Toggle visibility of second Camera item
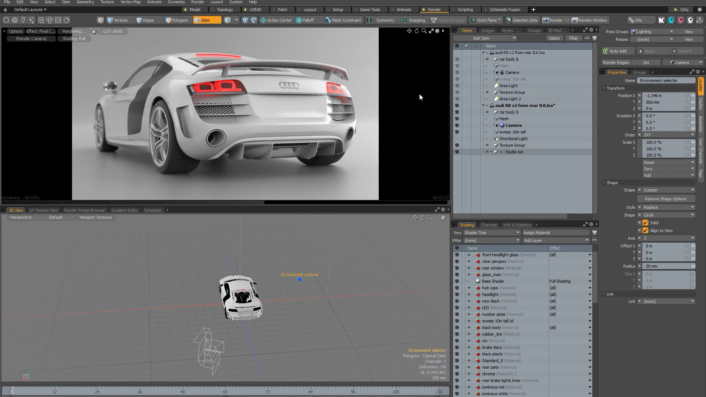Screen dimensions: 706x397 coord(457,125)
